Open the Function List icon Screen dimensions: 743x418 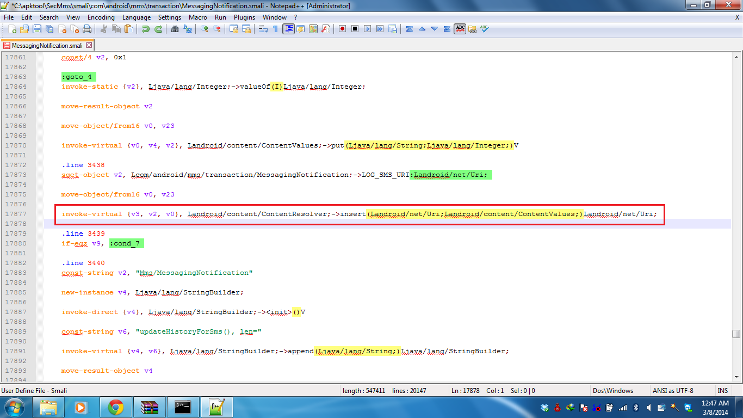point(326,29)
